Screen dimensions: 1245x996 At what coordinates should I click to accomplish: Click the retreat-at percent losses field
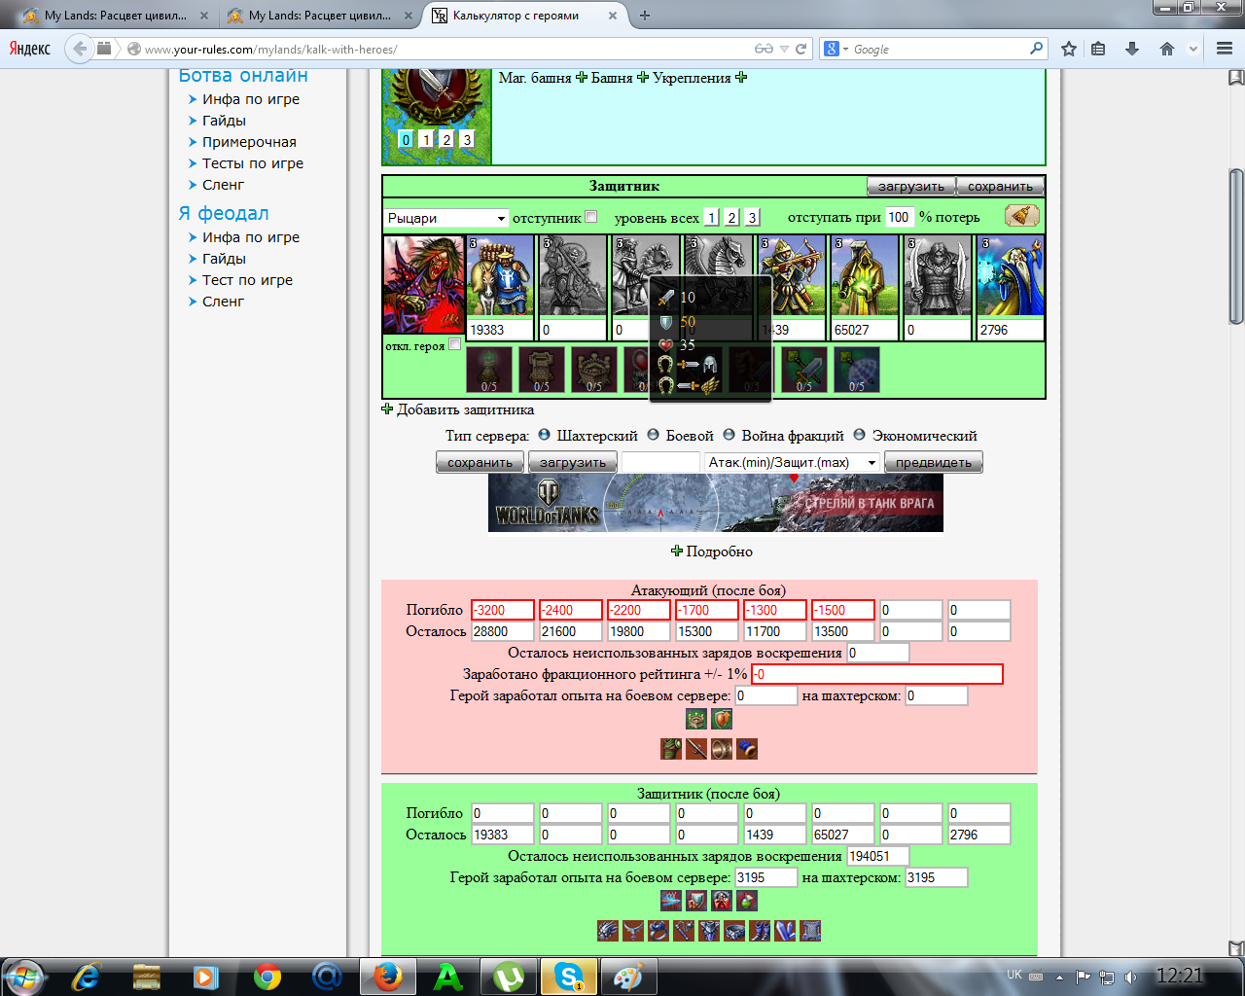coord(900,217)
